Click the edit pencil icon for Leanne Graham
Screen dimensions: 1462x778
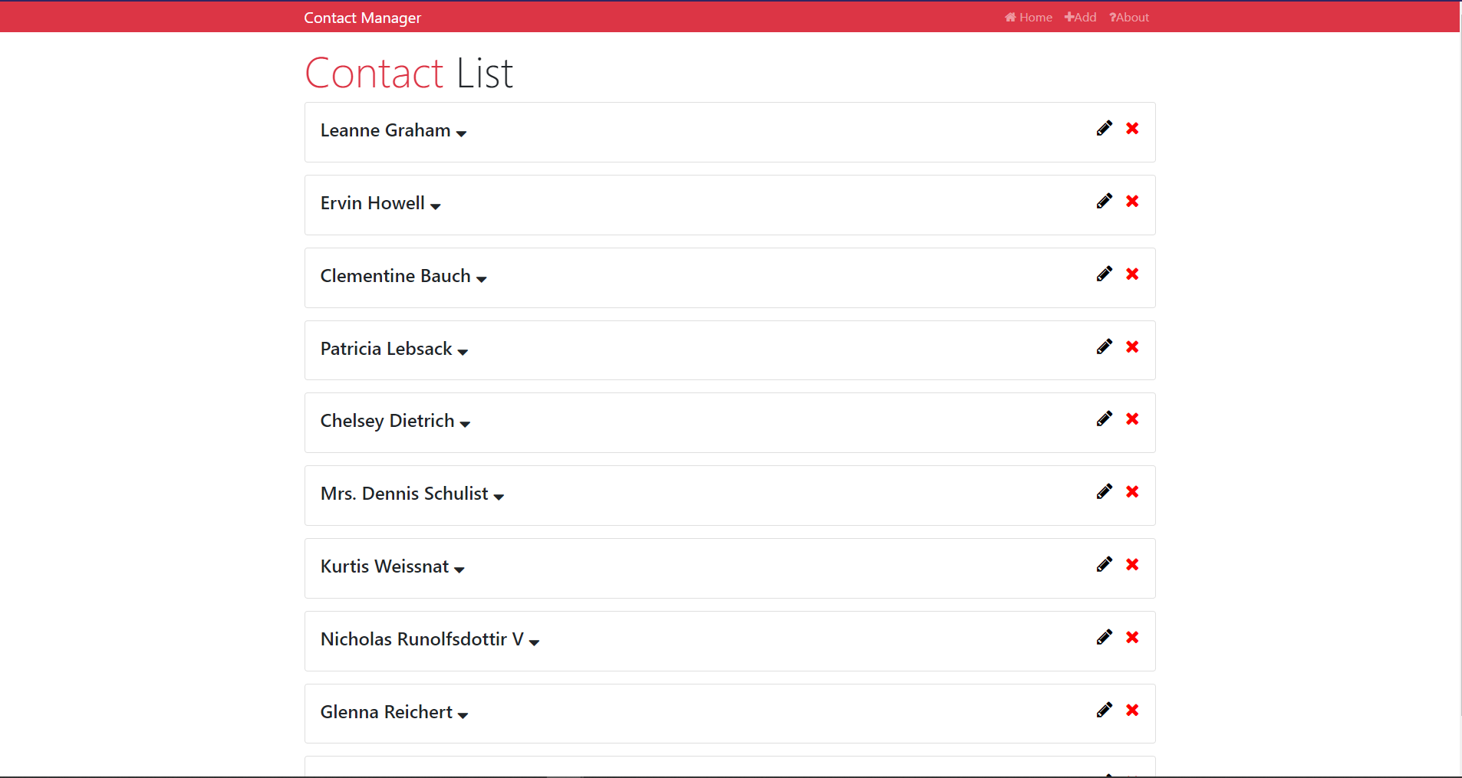(1104, 129)
